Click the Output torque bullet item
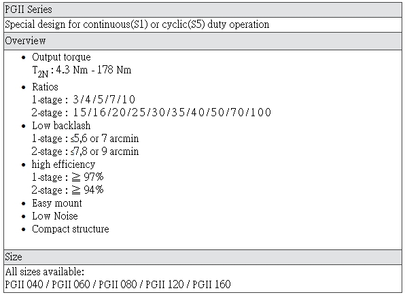405x297 pixels. coord(61,57)
